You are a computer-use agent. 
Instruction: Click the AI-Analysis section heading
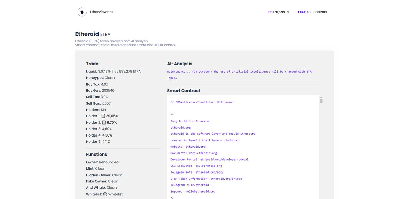click(180, 64)
